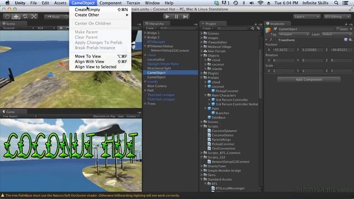Toggle the Static checkbox in Inspector
The width and height of the screenshot is (354, 199).
pyautogui.click(x=338, y=29)
